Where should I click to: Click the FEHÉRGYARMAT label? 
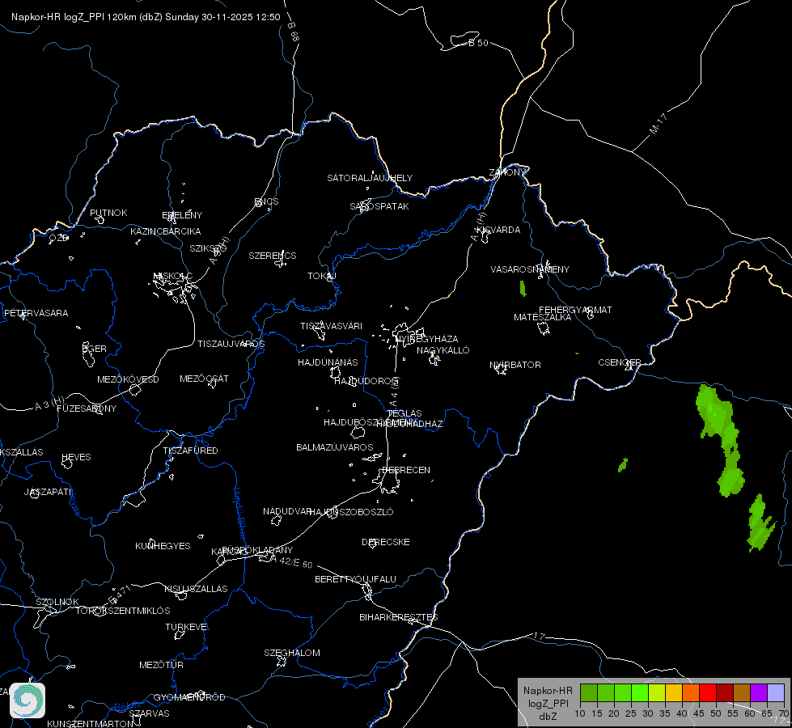(575, 310)
